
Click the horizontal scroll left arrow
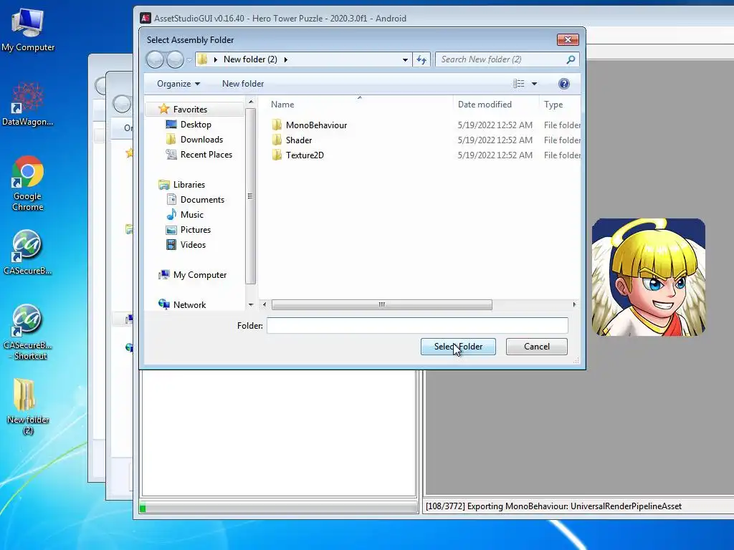tap(264, 304)
